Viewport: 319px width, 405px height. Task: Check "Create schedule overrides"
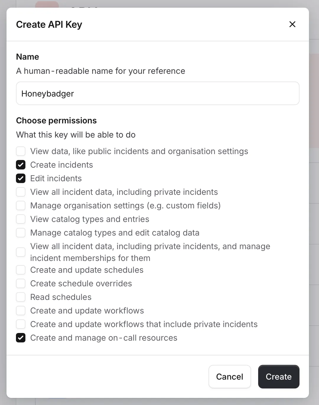pyautogui.click(x=21, y=283)
